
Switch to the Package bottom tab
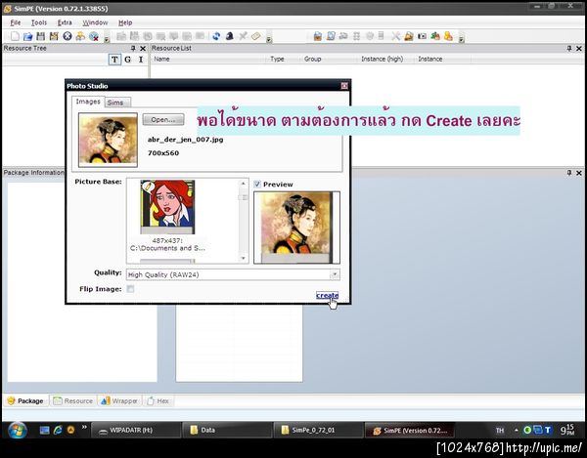pos(25,400)
